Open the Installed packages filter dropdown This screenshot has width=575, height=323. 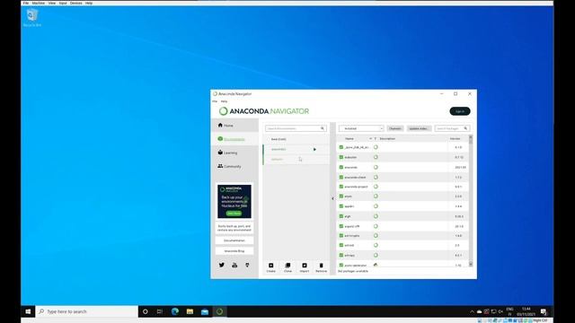click(x=361, y=128)
